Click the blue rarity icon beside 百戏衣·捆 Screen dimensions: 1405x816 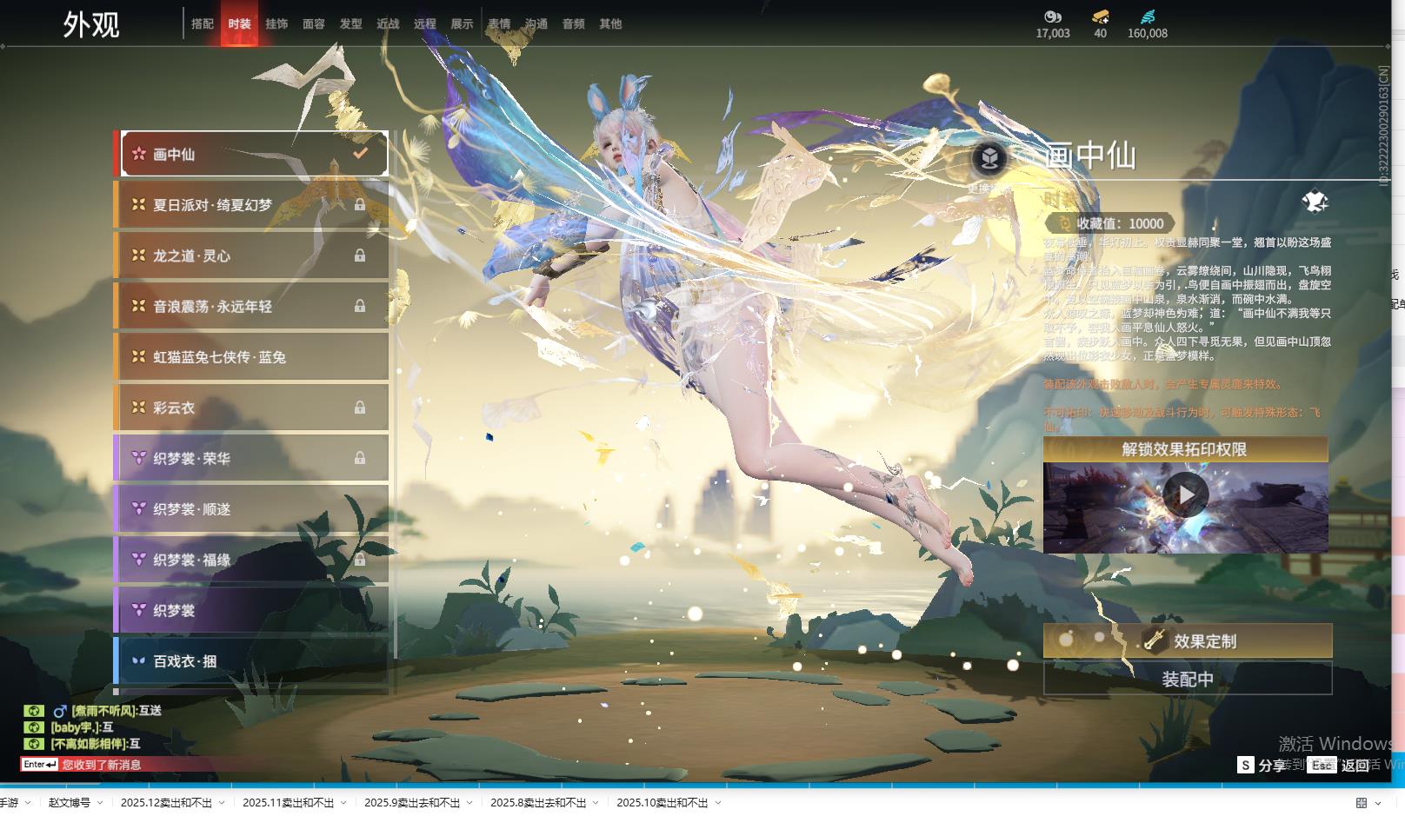point(138,661)
